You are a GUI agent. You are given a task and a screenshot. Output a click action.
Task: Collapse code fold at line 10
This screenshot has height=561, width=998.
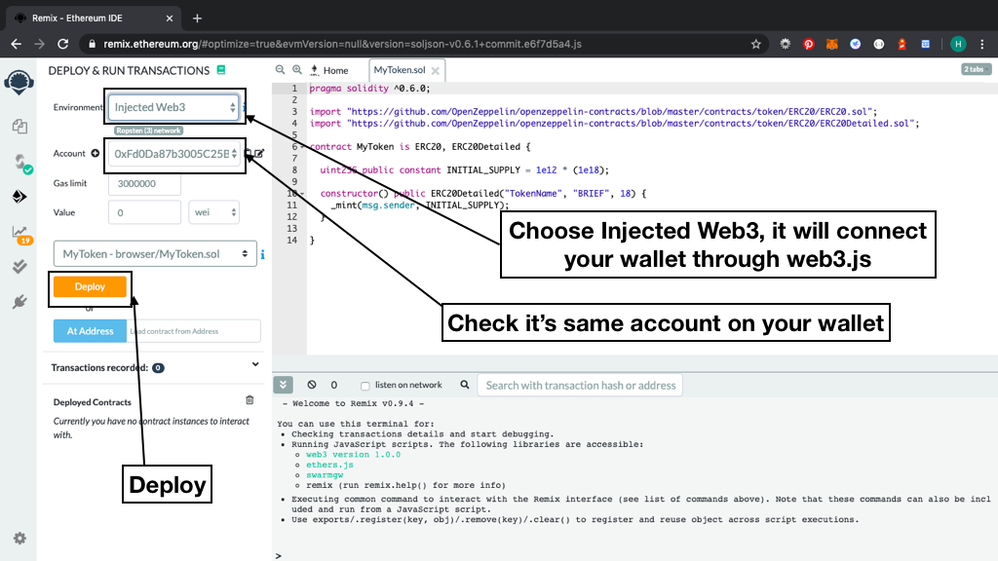(302, 194)
